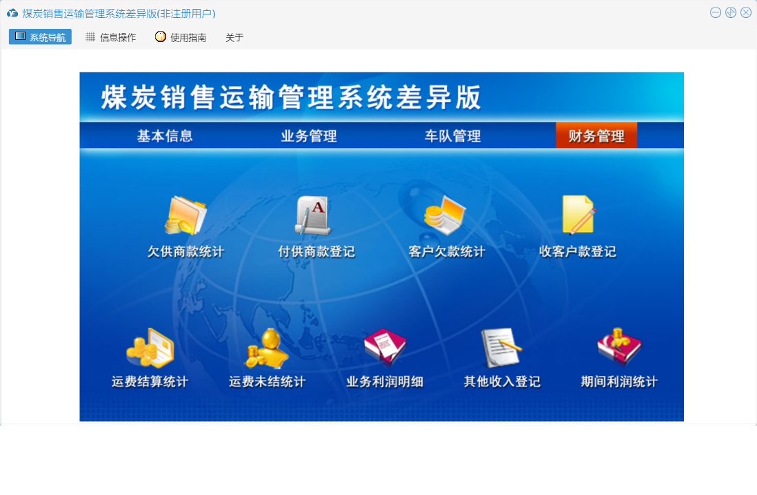Open the 客户欠款统计 laptop icon
The width and height of the screenshot is (757, 495).
pos(445,215)
